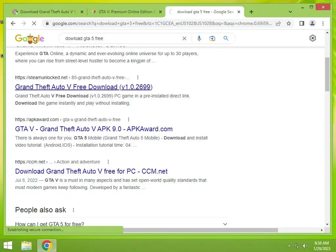Viewport: 336px width, 252px height.
Task: Click the steamunlocked.net URL breadcrumb
Action: (x=72, y=77)
